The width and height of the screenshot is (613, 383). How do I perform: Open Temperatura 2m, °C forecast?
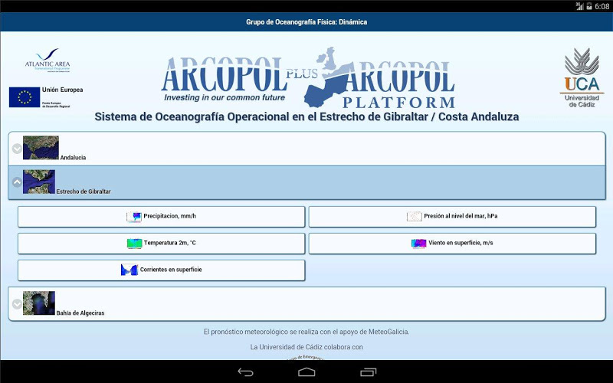[x=161, y=243]
